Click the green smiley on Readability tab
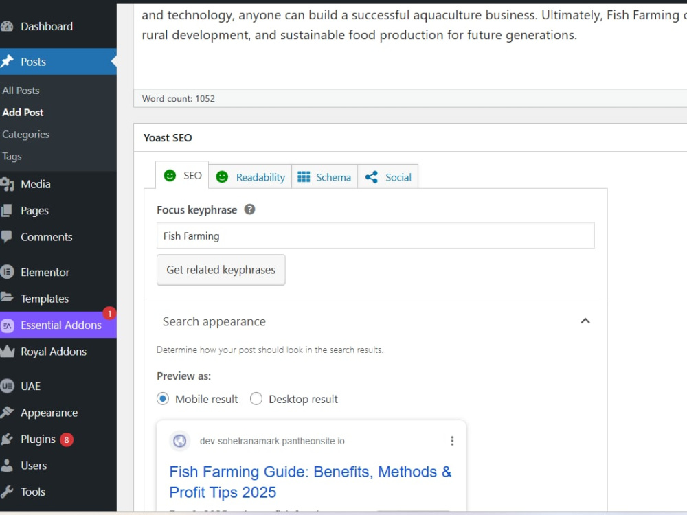687x515 pixels. [222, 177]
